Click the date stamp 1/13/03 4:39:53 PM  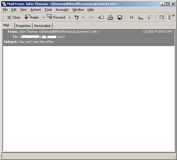tap(157, 32)
